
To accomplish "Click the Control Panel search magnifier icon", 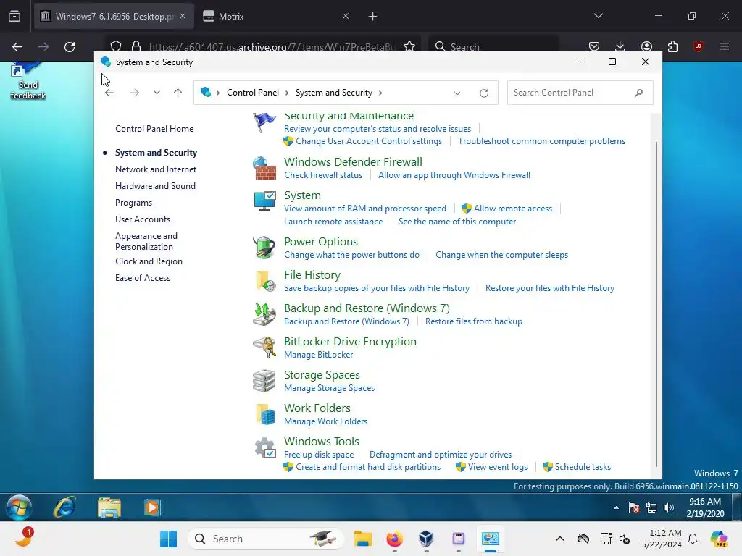I will (638, 93).
